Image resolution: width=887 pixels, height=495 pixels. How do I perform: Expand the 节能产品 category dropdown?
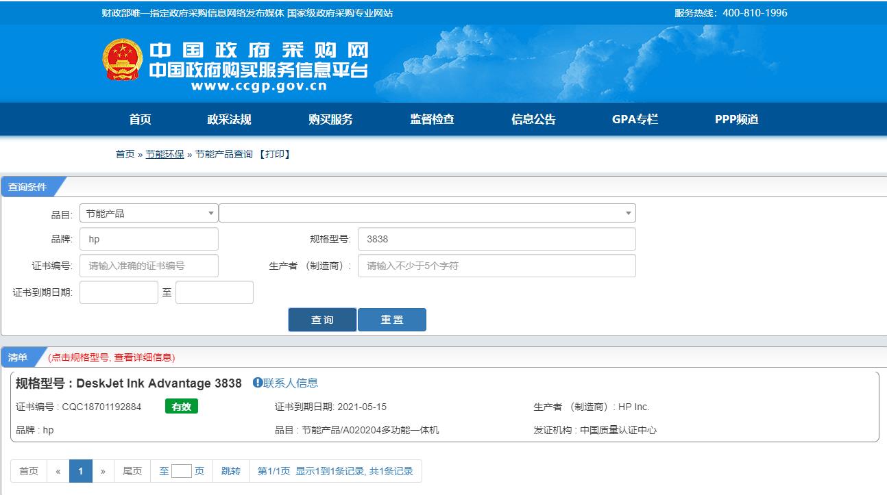point(149,214)
